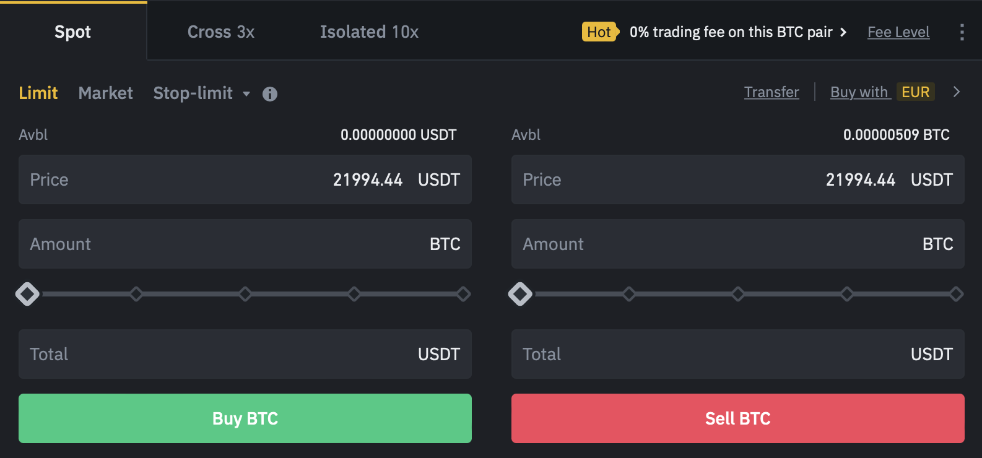
Task: Choose the Market order type
Action: pos(106,93)
